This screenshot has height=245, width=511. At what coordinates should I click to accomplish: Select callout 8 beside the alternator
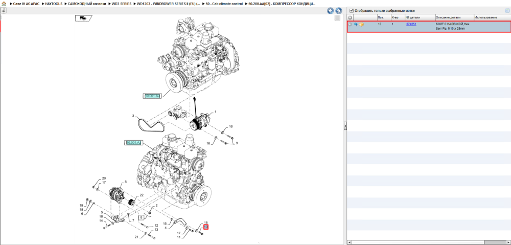[x=126, y=182]
